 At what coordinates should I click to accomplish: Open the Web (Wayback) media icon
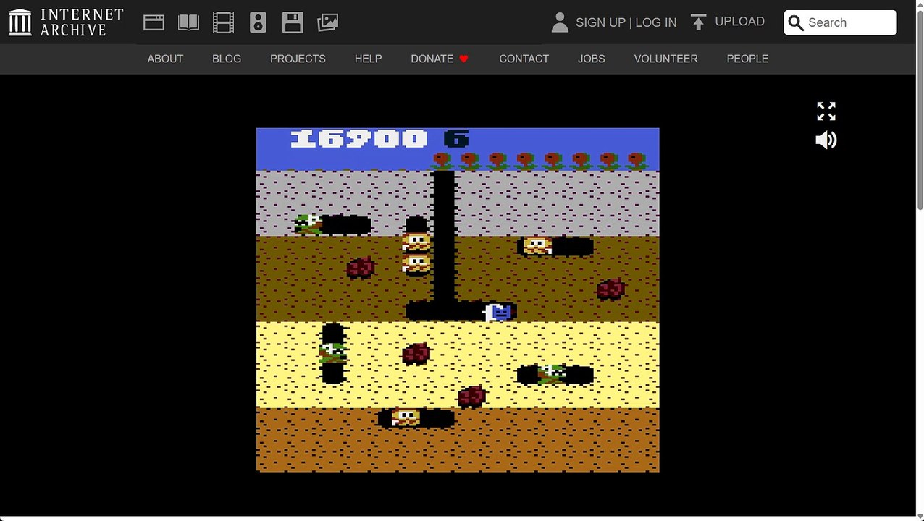[x=154, y=22]
